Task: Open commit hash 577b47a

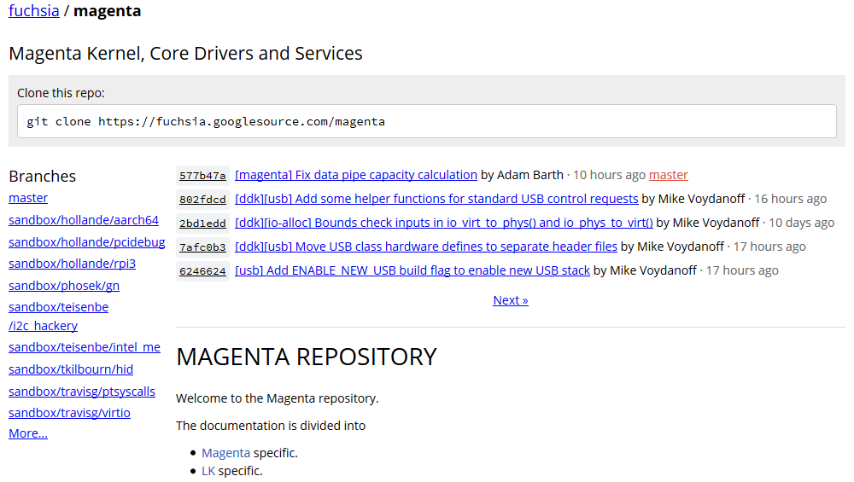Action: pos(202,176)
